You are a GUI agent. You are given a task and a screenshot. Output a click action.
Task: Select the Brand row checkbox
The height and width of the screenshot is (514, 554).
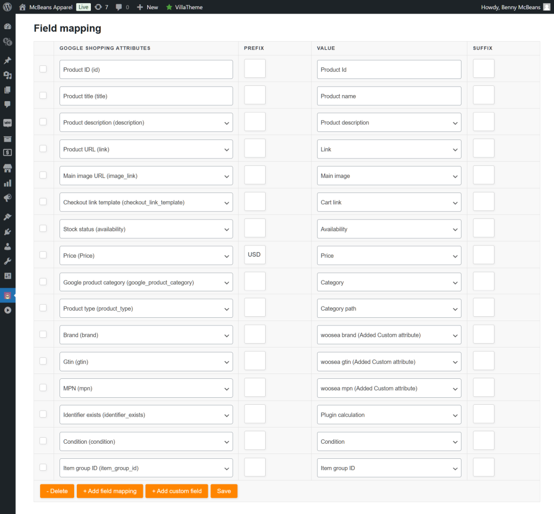tap(43, 335)
